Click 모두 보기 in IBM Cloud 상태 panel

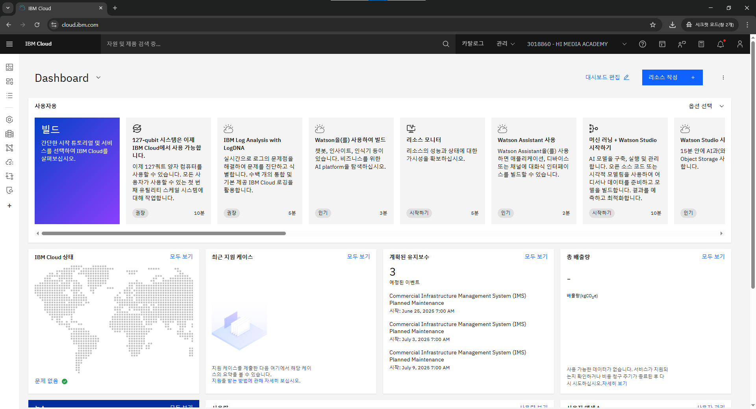pos(181,256)
